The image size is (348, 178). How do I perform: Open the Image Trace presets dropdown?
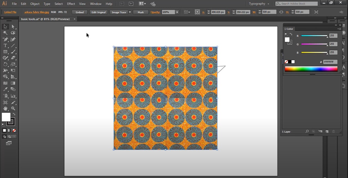pyautogui.click(x=130, y=12)
